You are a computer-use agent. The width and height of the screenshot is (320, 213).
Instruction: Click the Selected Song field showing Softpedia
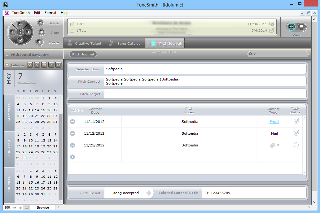pos(205,69)
